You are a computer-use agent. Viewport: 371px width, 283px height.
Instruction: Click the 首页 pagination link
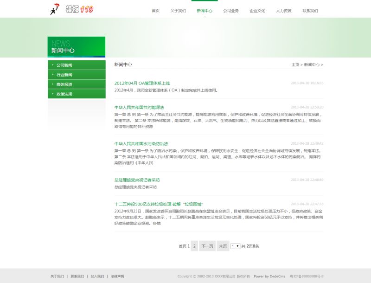182,246
